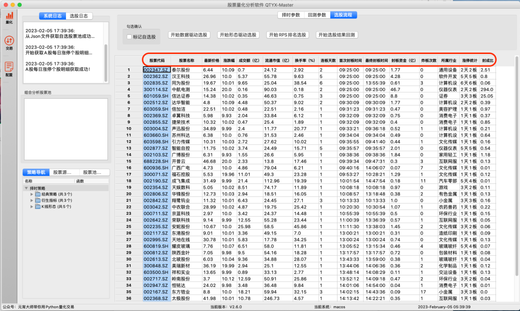
Task: Open the 配置 configuration sidebar icon
Action: [9, 69]
